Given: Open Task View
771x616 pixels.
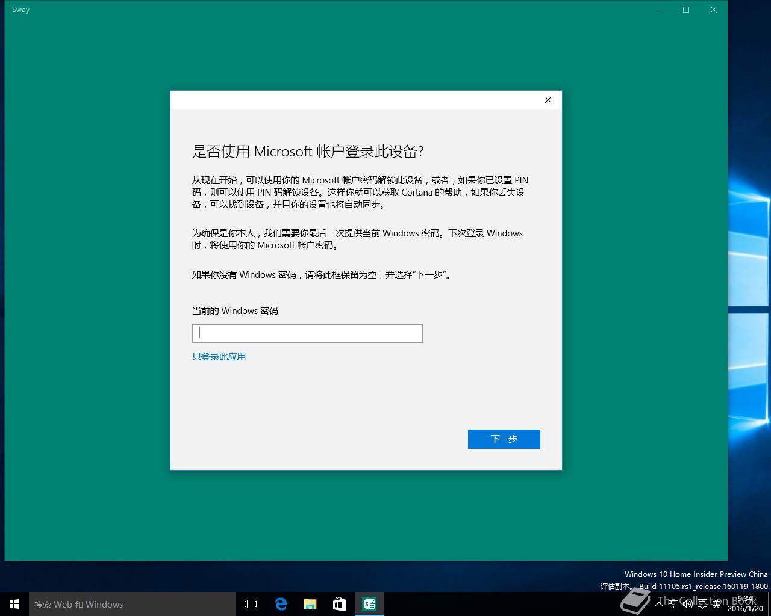Looking at the screenshot, I should point(250,604).
